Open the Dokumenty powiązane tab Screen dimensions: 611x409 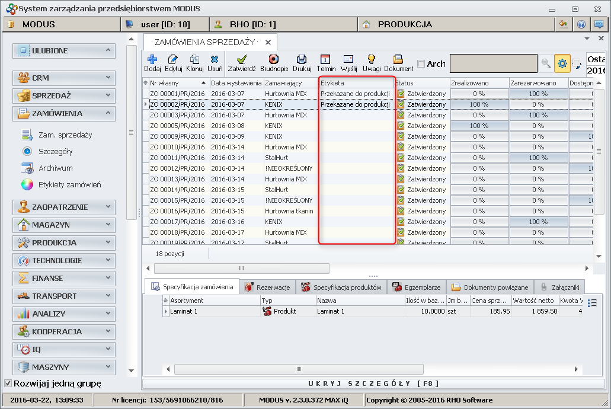tap(490, 287)
